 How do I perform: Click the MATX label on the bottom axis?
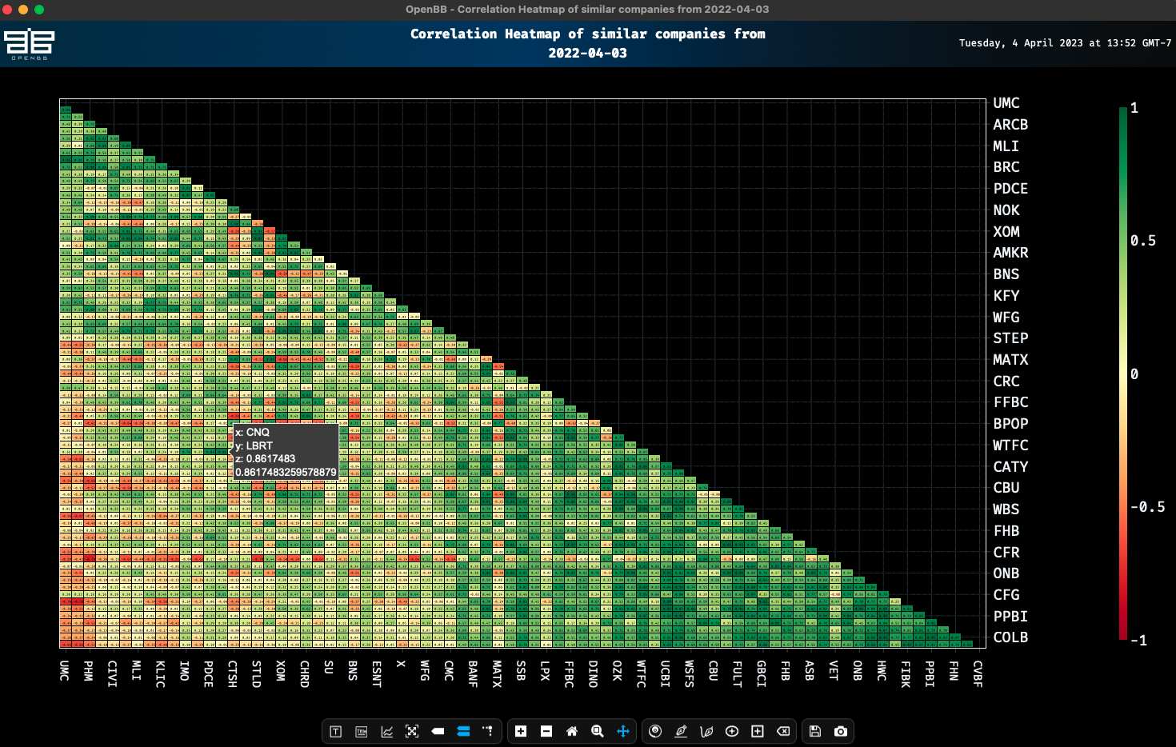point(497,674)
